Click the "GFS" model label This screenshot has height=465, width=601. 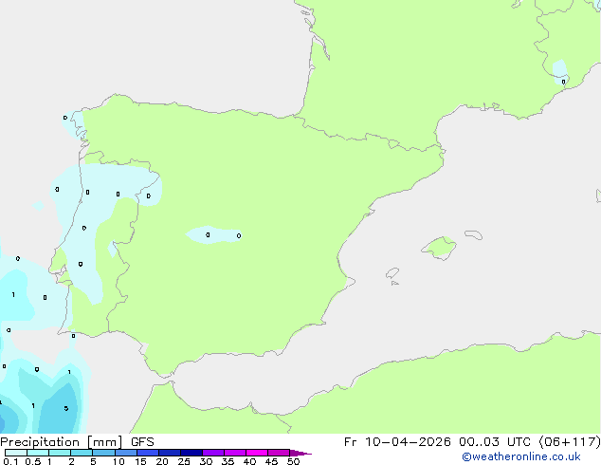(x=142, y=442)
